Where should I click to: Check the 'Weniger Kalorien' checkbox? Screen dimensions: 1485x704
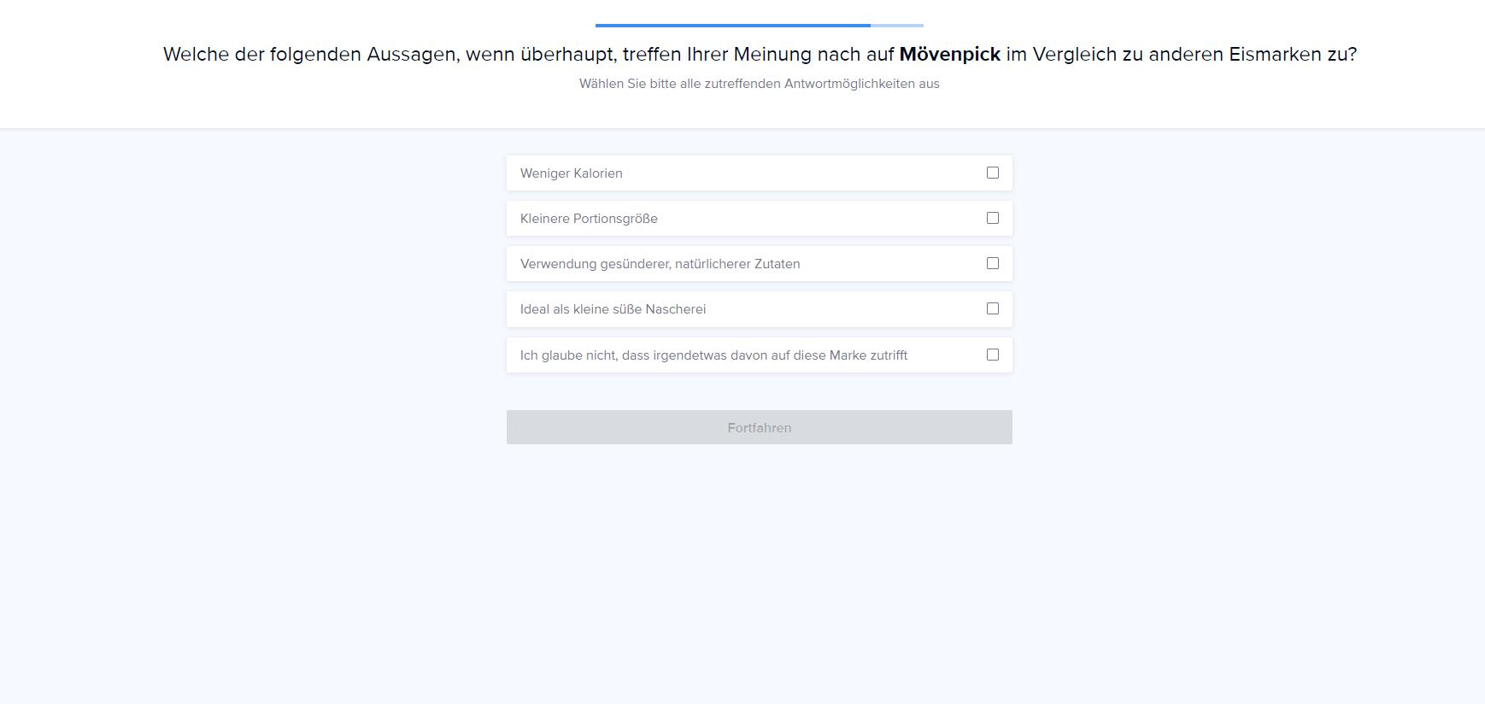tap(992, 173)
